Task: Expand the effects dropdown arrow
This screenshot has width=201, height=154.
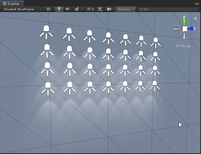Action: pyautogui.click(x=83, y=9)
